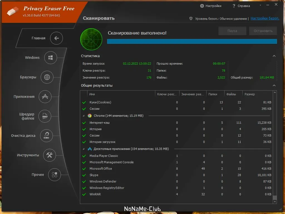
Task: Toggle the checkmark for Media Player Classic
Action: coord(84,156)
